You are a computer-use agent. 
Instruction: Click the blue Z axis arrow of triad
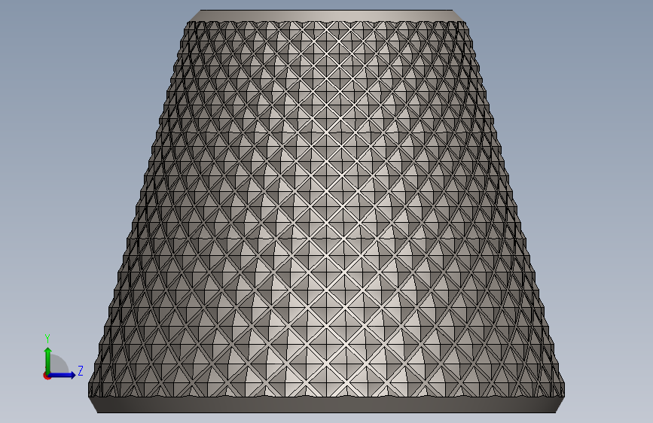62,375
